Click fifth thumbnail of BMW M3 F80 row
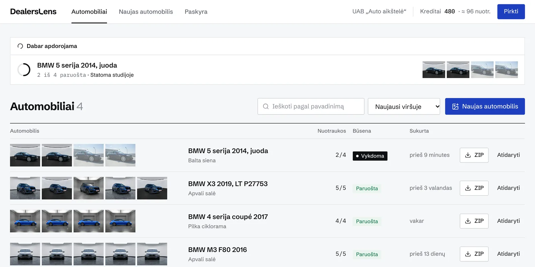The height and width of the screenshot is (267, 535). 152,254
